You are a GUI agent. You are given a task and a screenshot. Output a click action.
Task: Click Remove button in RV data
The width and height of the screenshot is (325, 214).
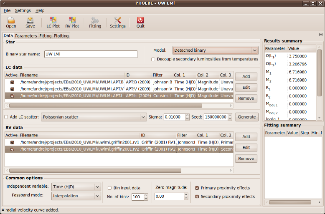(246, 159)
